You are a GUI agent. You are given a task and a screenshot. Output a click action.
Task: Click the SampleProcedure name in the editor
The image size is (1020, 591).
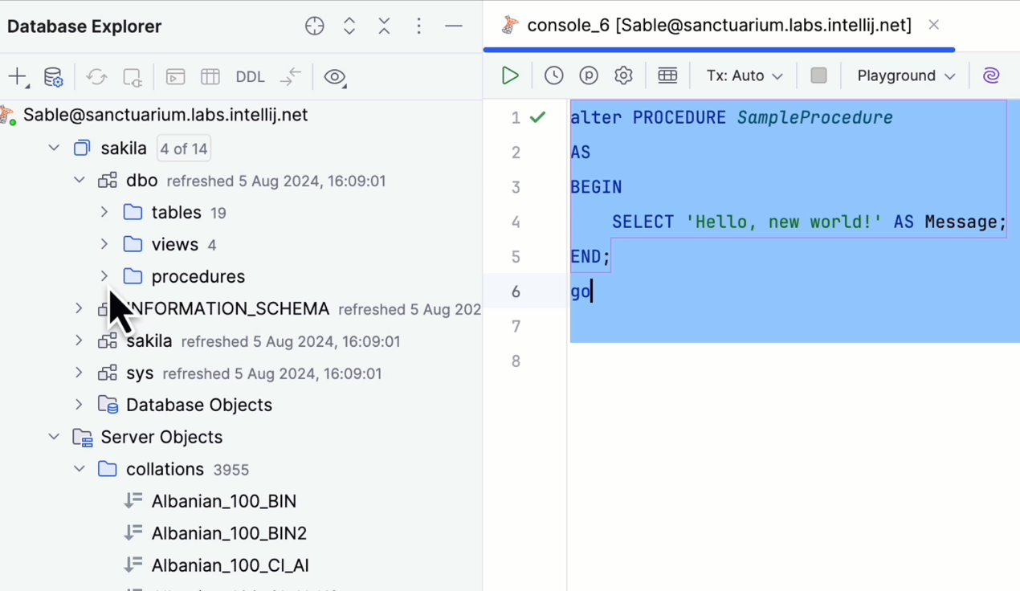coord(814,117)
